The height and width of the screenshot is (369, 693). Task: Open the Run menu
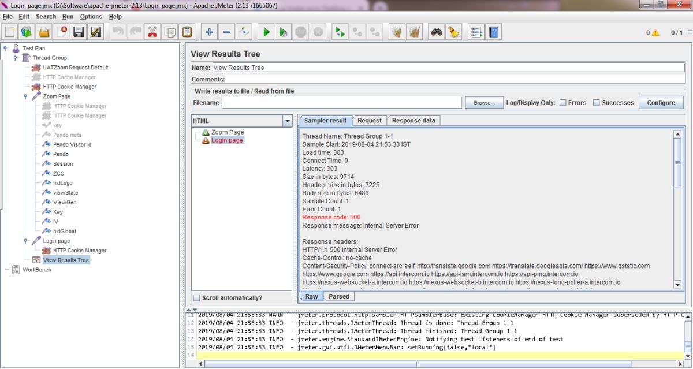tap(68, 17)
